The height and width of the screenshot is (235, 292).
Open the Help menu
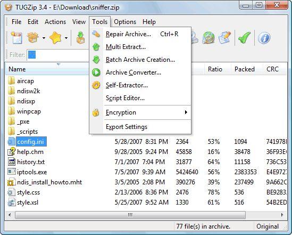tap(149, 22)
